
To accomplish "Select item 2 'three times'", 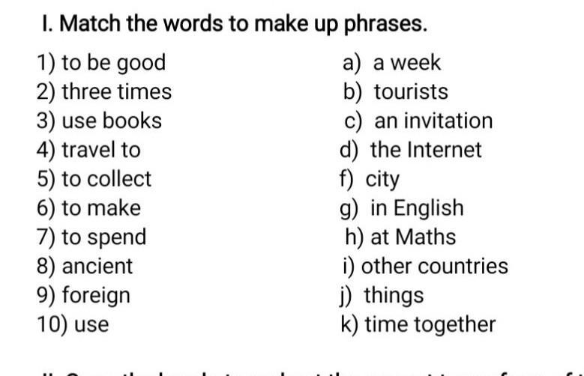I will pyautogui.click(x=104, y=91).
